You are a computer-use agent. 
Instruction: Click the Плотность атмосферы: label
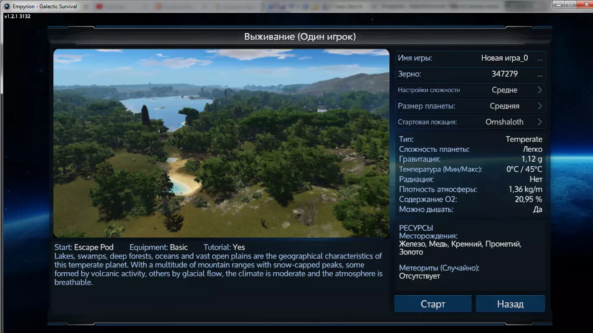tap(438, 189)
